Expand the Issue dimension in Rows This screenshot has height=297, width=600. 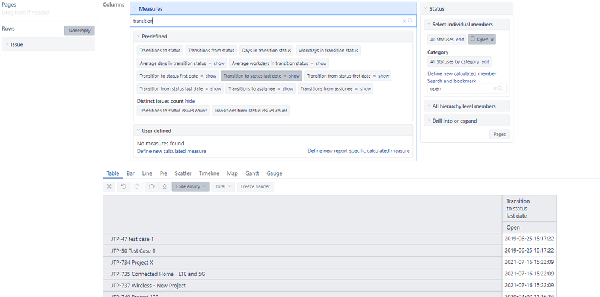tap(7, 44)
